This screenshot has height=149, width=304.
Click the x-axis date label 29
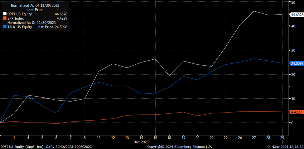pyautogui.click(x=282, y=138)
